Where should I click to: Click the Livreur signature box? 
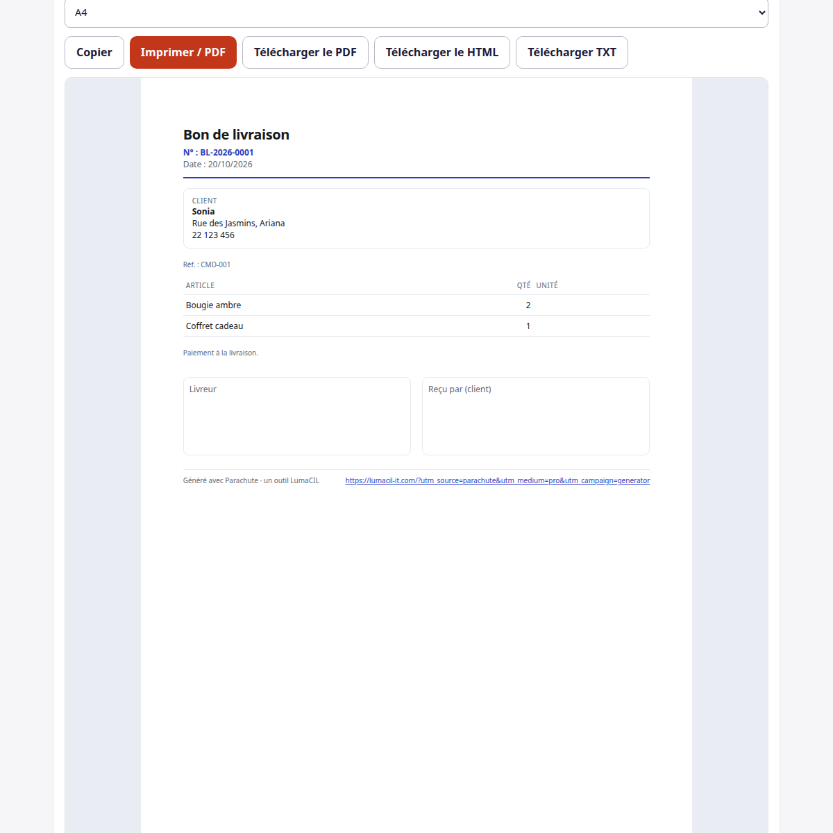coord(297,416)
